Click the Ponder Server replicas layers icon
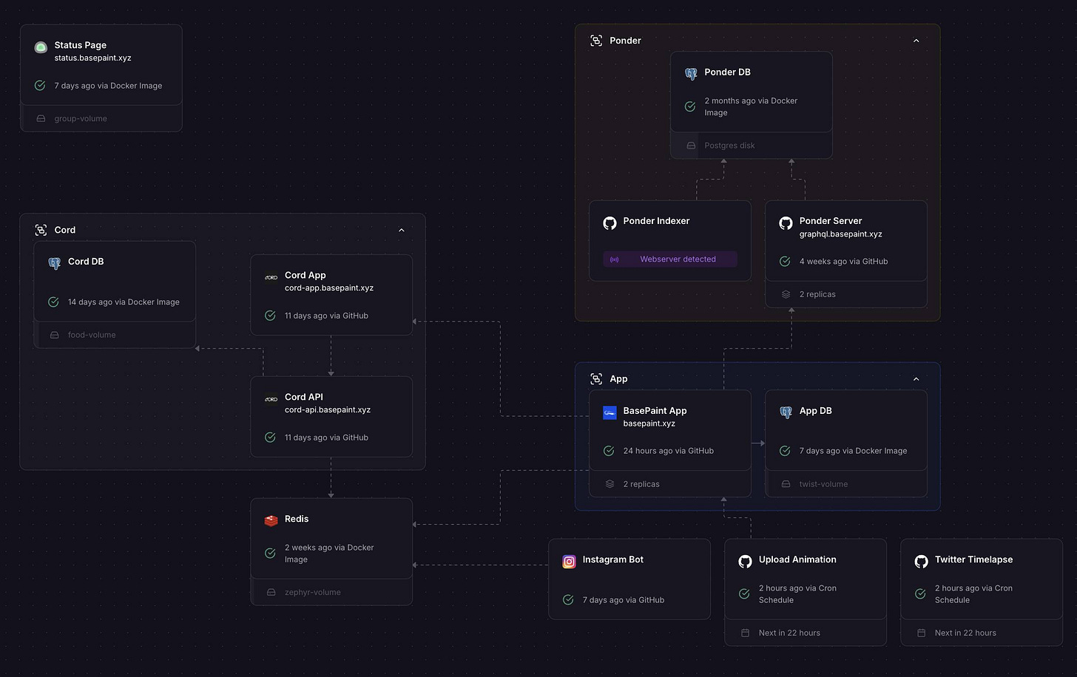 [786, 294]
